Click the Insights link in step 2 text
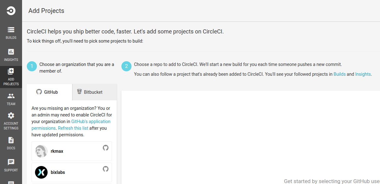380x184 pixels. (363, 74)
